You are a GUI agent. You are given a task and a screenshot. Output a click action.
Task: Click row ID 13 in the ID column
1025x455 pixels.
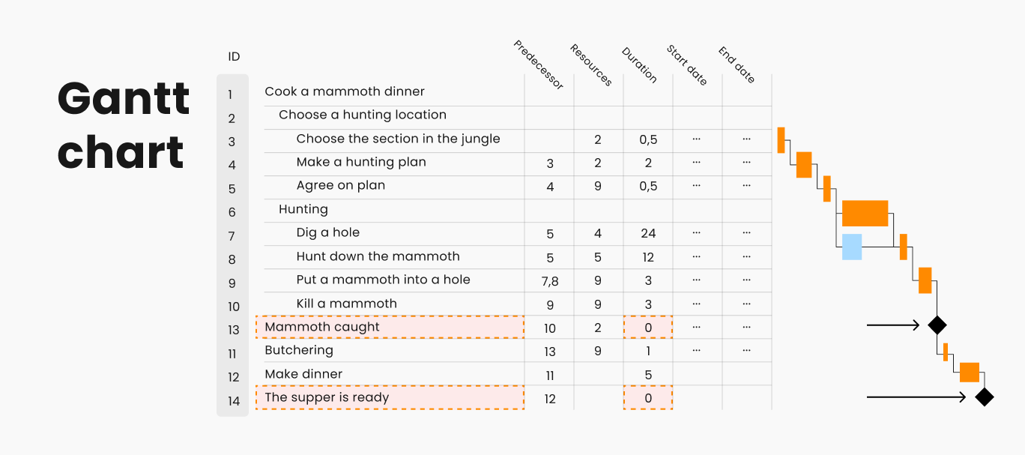point(233,330)
